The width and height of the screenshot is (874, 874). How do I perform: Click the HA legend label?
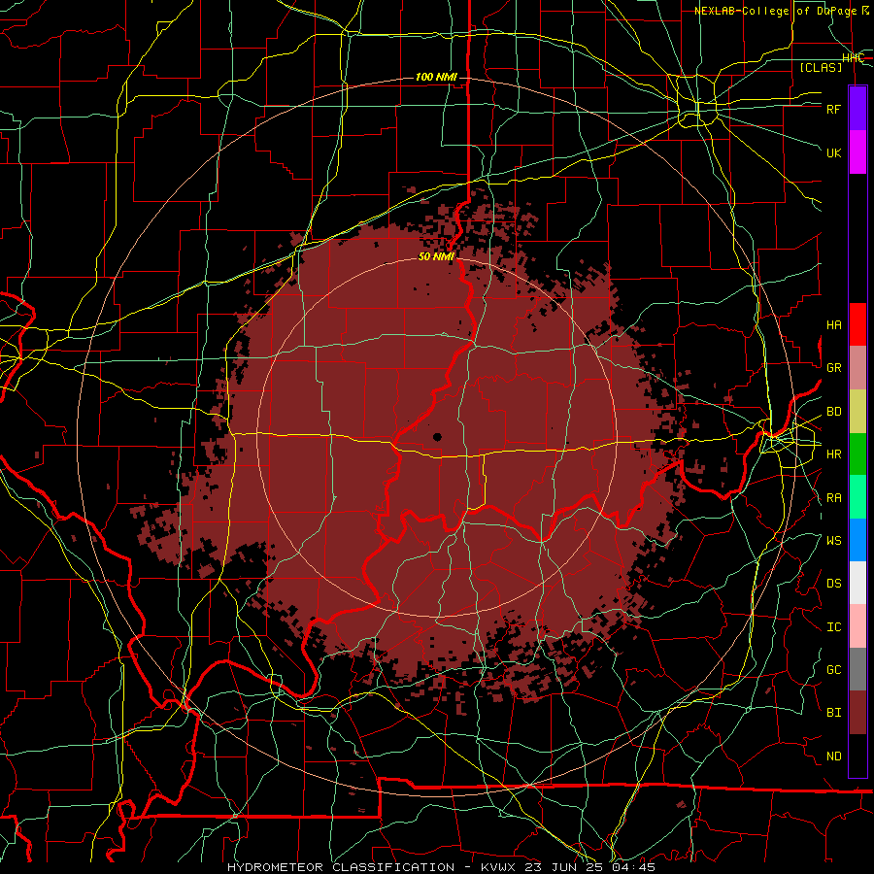(834, 325)
